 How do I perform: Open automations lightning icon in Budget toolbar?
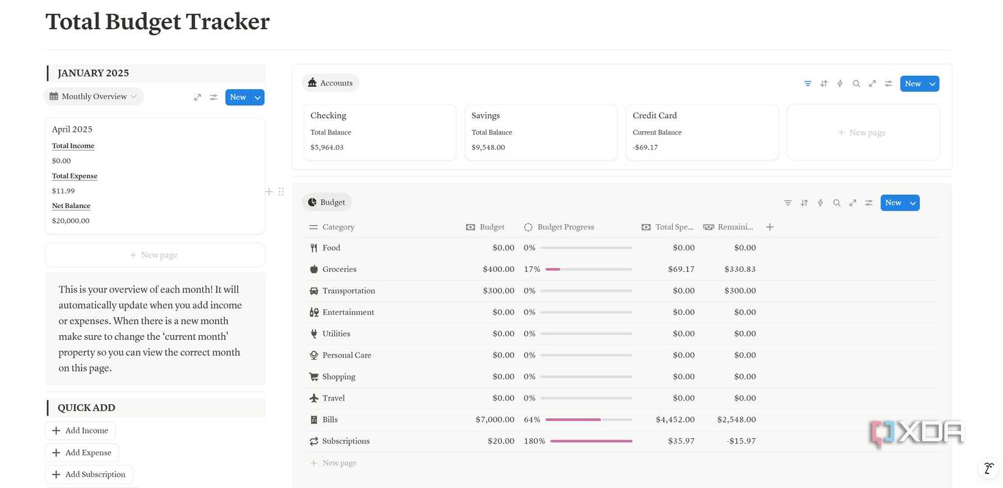(x=821, y=203)
